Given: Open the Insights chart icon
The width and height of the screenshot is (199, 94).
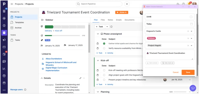Looking at the screenshot, I should coord(4,69).
